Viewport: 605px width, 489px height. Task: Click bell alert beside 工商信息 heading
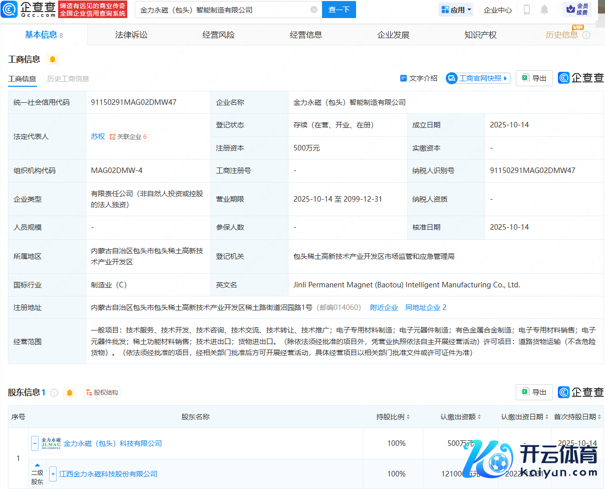tap(52, 59)
